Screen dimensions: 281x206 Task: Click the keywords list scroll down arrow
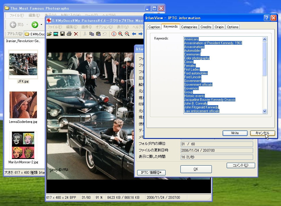tap(264, 111)
